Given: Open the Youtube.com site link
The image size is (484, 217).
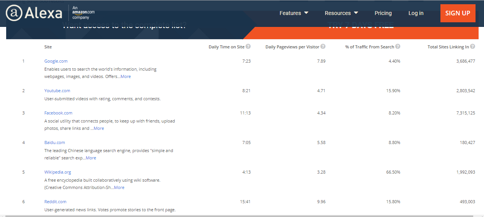Looking at the screenshot, I should 57,91.
